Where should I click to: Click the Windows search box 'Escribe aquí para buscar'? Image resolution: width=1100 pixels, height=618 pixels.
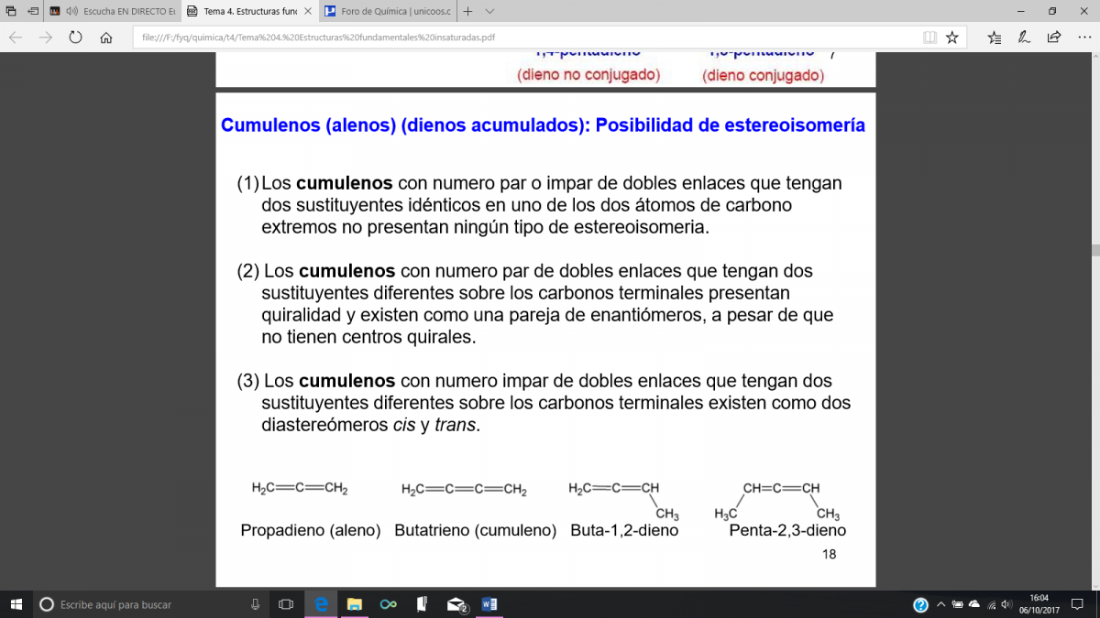137,604
